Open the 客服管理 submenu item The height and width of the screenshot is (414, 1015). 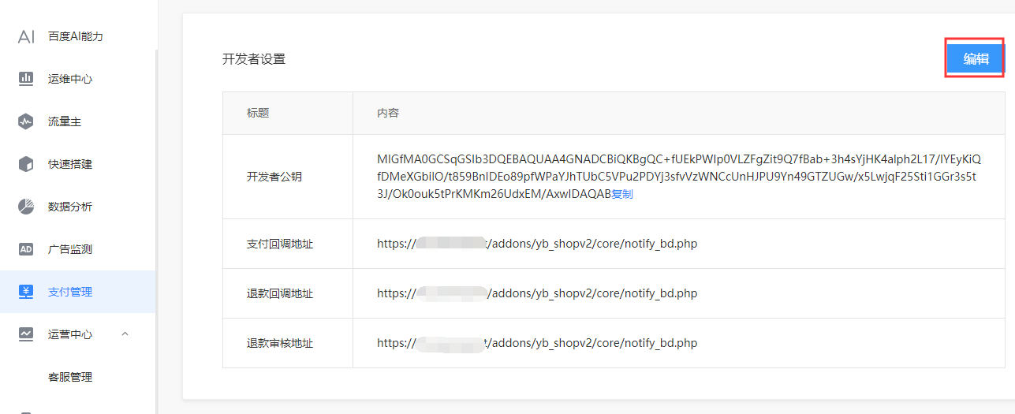coord(70,377)
